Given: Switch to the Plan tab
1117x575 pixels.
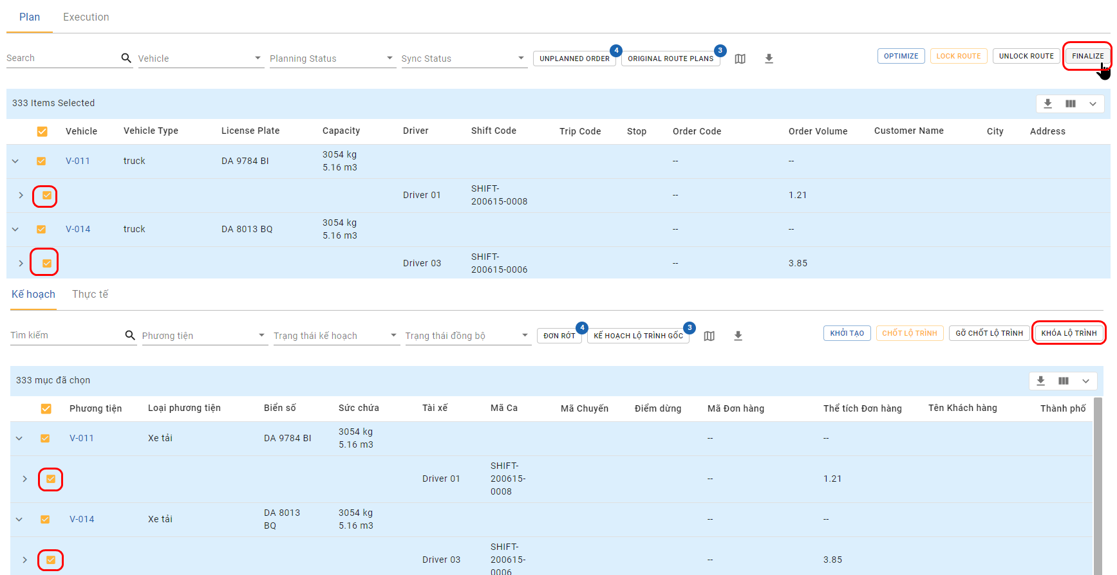Looking at the screenshot, I should (30, 17).
